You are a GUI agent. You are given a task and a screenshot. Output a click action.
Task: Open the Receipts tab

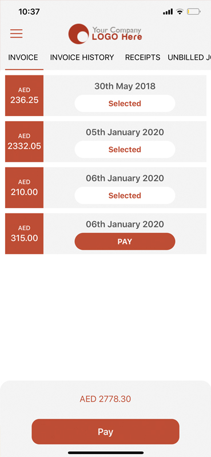click(x=142, y=57)
